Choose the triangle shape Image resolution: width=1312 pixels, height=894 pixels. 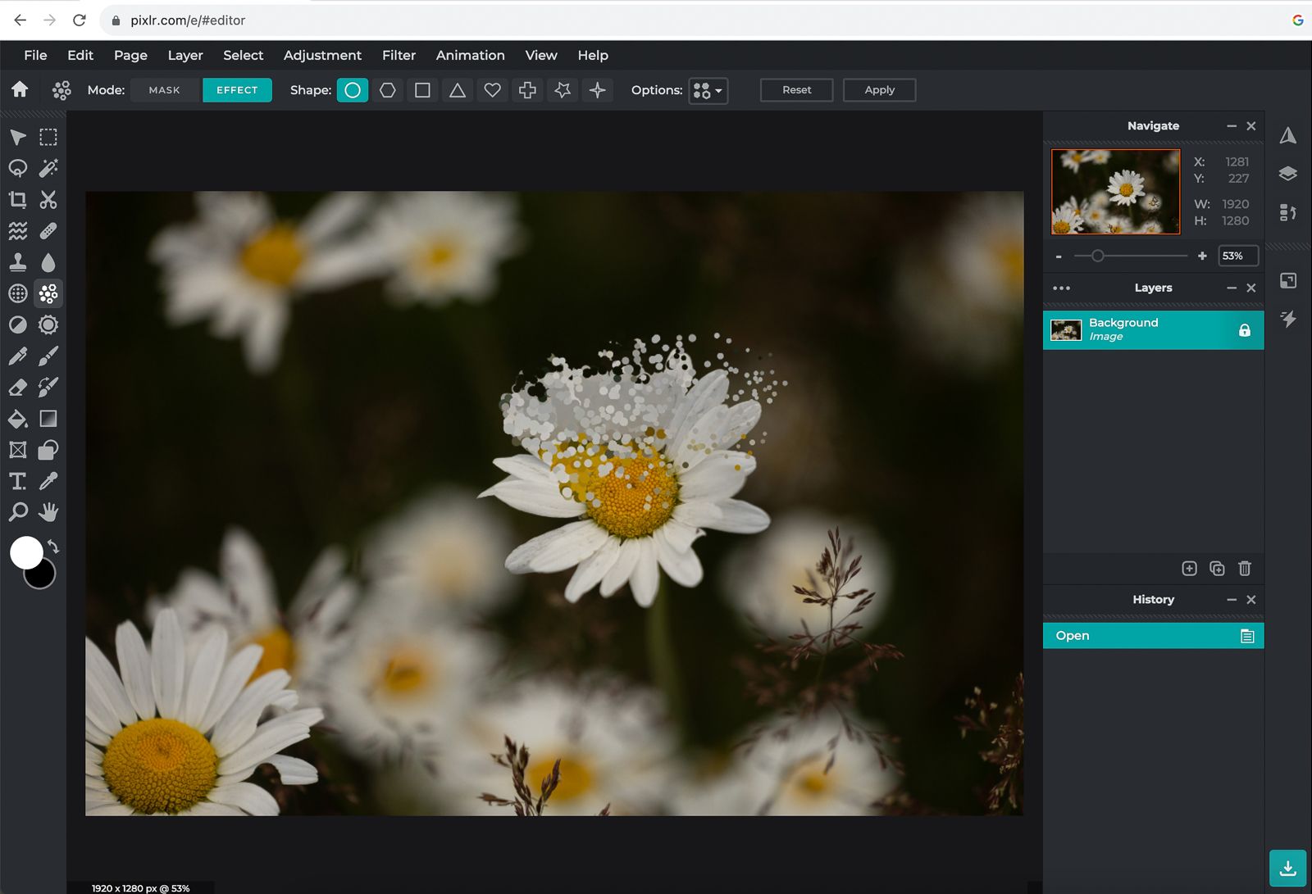click(x=458, y=90)
